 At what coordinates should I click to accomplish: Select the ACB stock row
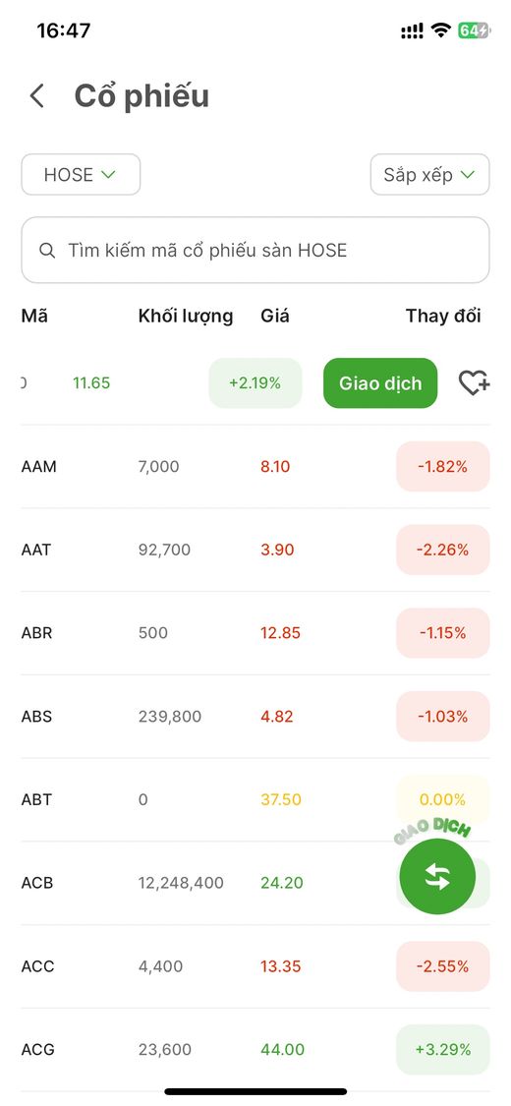pyautogui.click(x=255, y=883)
